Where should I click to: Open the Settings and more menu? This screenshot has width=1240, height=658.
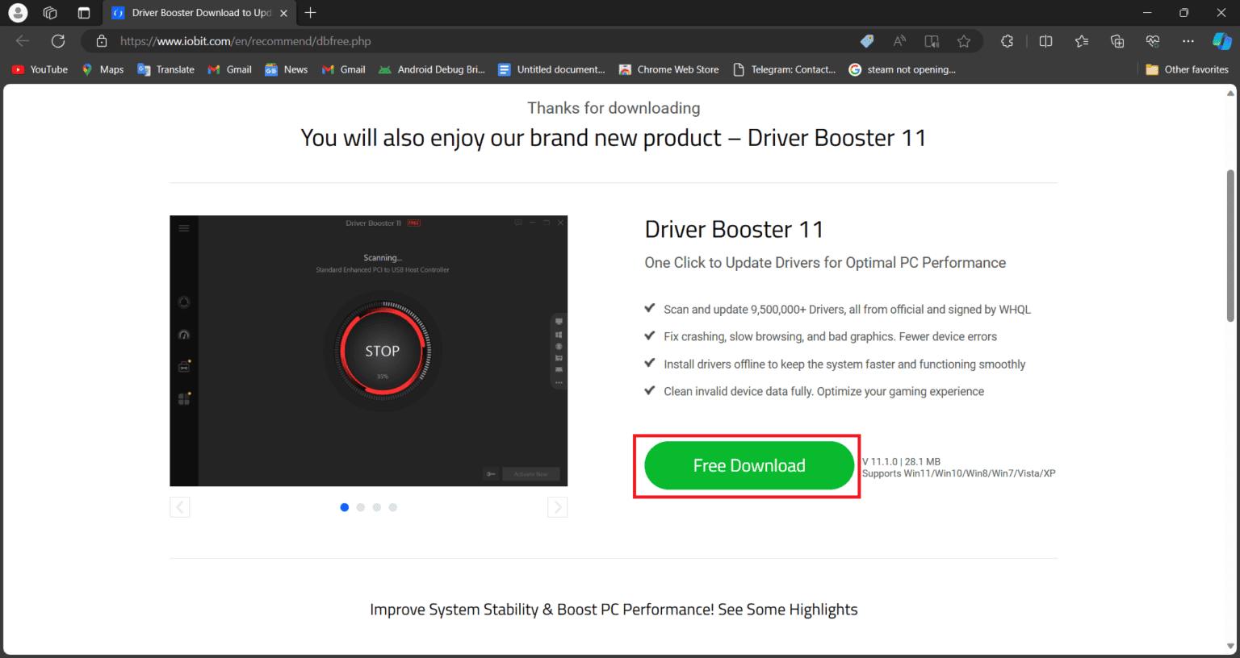[1188, 40]
